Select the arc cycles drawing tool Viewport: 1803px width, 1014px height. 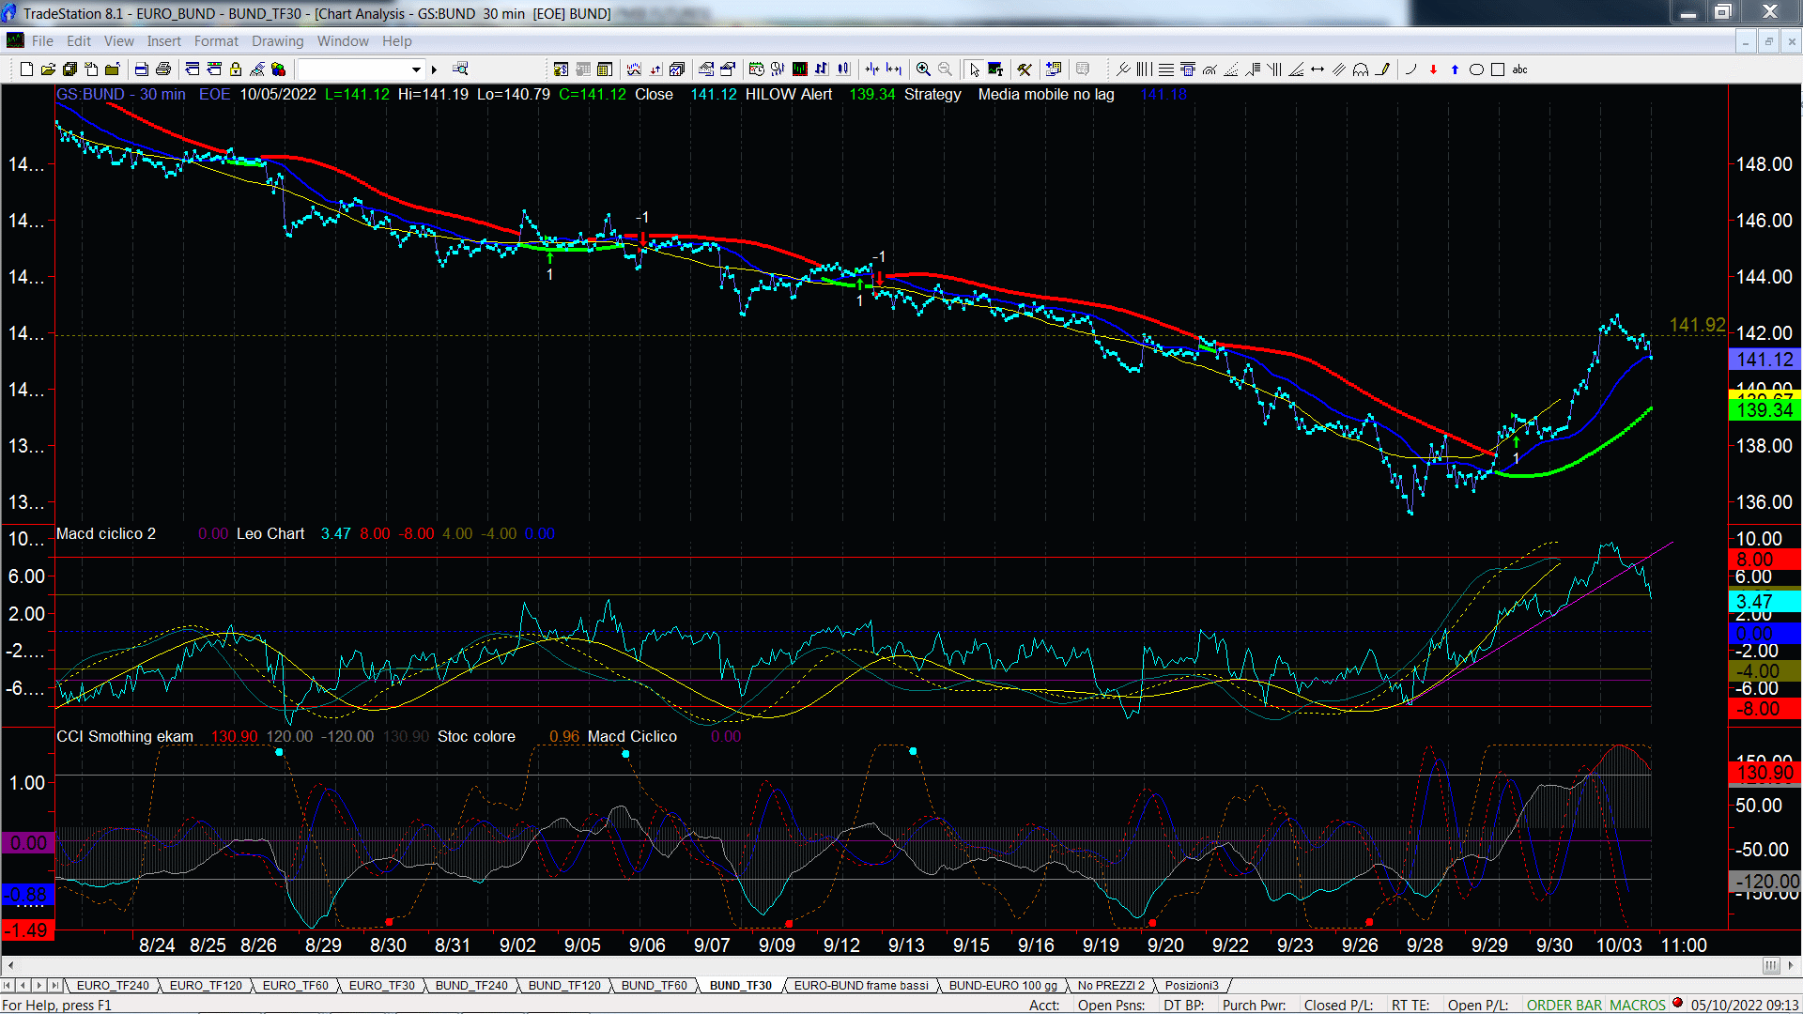tap(1361, 69)
